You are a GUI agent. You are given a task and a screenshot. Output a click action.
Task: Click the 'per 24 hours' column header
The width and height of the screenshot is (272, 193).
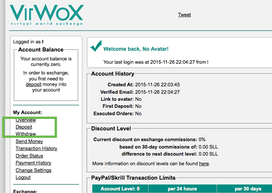[182, 189]
